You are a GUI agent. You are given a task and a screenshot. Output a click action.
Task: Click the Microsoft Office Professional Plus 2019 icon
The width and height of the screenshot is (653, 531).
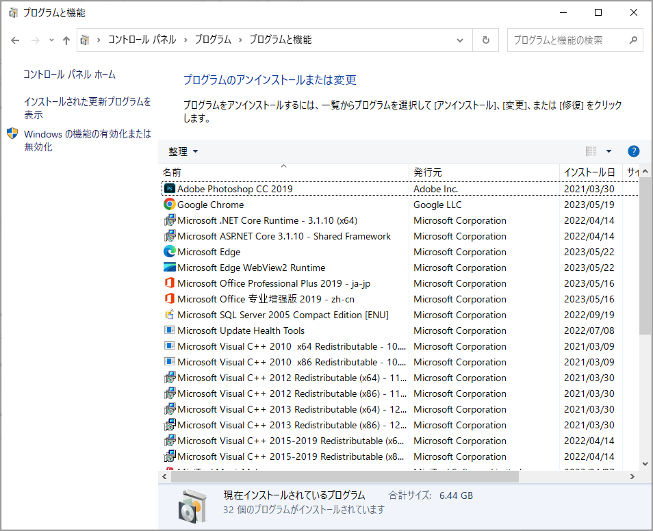169,283
